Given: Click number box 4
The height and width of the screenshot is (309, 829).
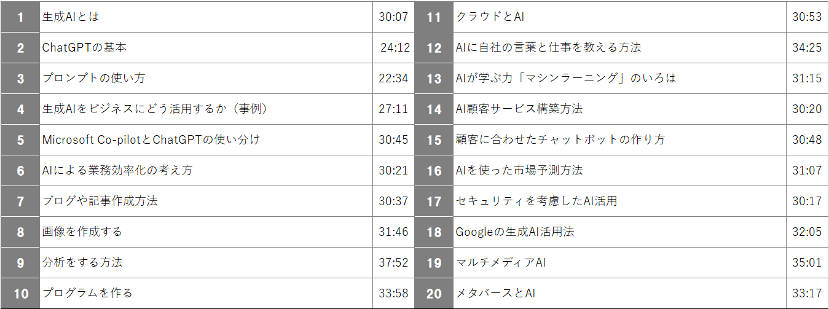Looking at the screenshot, I should (20, 109).
